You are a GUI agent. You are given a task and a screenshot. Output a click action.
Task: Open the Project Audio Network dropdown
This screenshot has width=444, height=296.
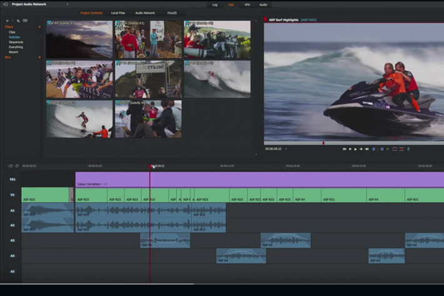tap(68, 4)
